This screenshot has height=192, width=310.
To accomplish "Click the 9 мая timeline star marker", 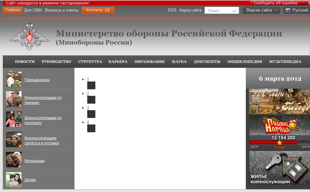I will click(279, 143).
